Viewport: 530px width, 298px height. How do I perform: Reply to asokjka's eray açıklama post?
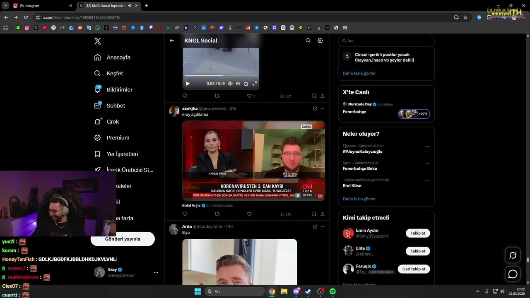185,214
